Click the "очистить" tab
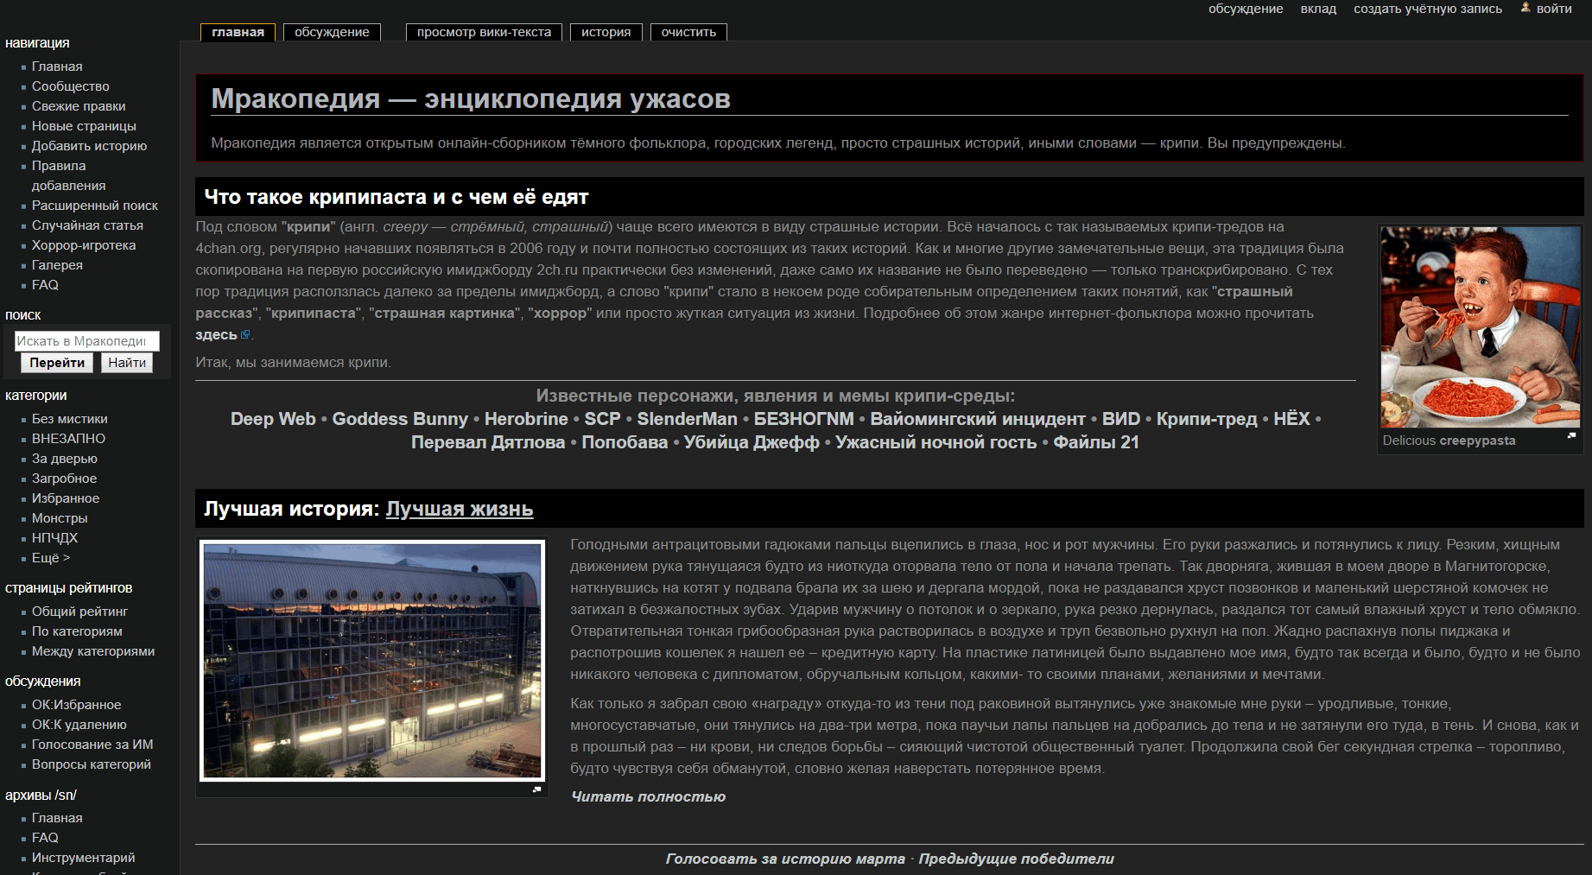1592x875 pixels. [x=688, y=32]
